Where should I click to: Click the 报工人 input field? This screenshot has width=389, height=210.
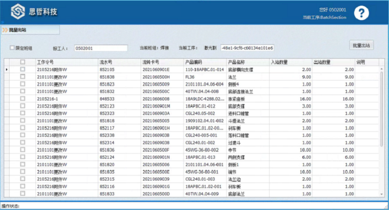pos(101,48)
